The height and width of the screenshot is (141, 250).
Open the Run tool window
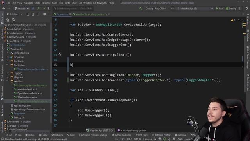point(18,135)
